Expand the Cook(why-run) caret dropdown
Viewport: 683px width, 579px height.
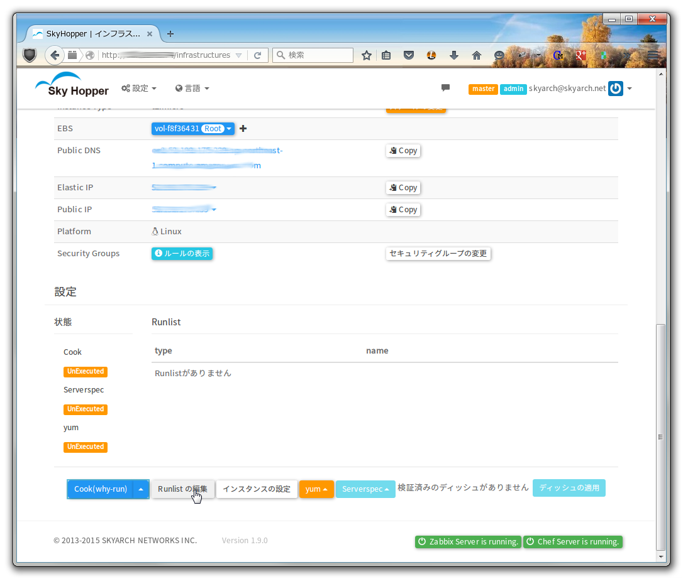pos(141,489)
